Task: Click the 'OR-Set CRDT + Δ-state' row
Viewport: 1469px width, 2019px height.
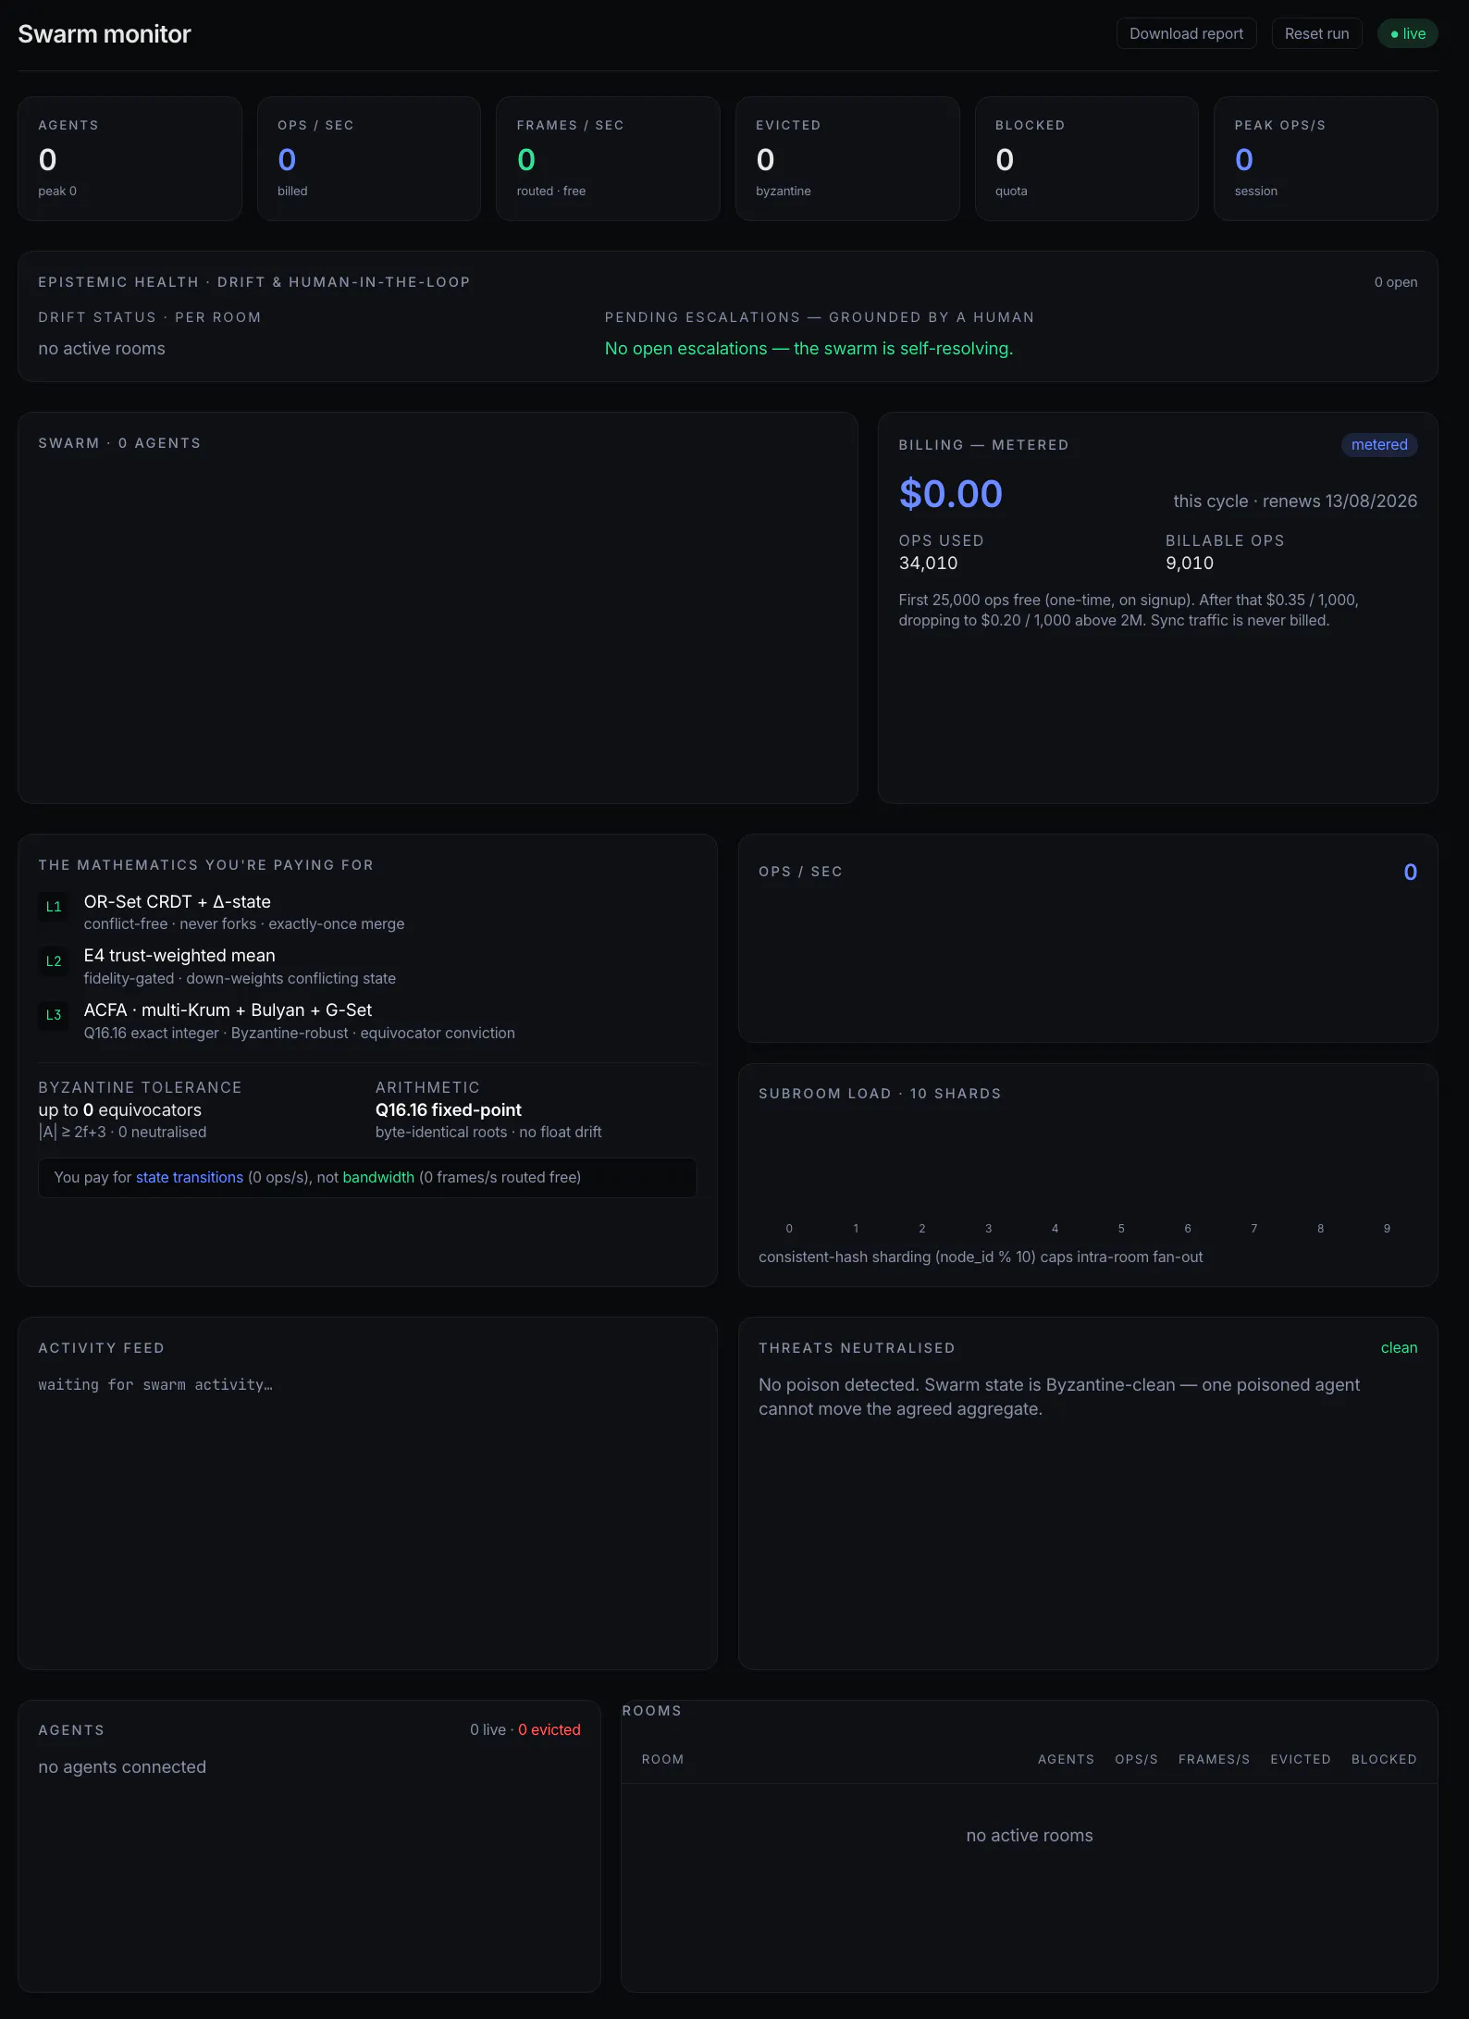Action: tap(367, 911)
